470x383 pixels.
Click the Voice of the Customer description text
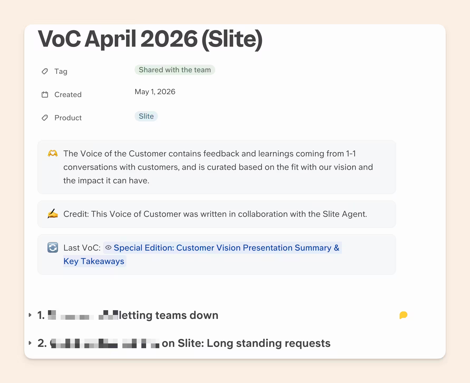(218, 167)
